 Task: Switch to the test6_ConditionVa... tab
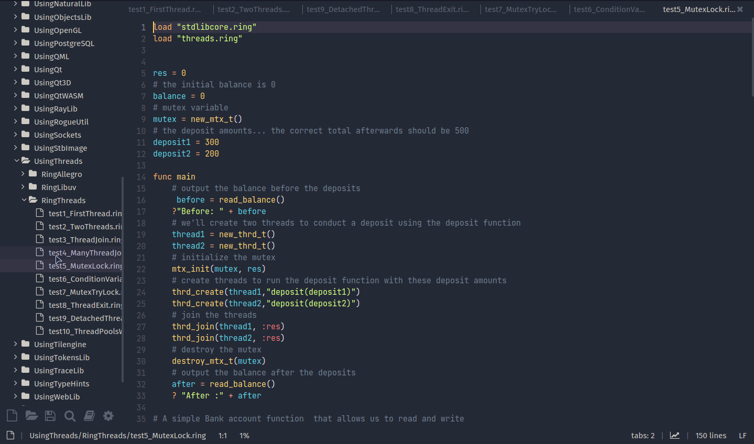[x=609, y=9]
